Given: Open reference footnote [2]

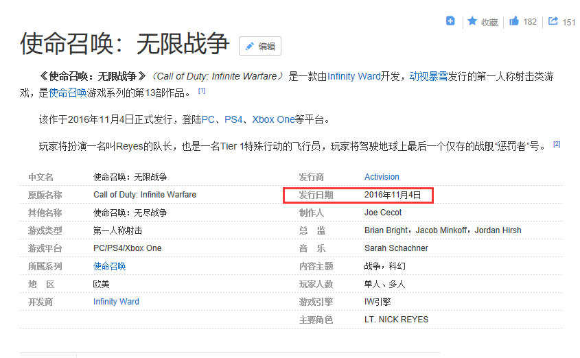Looking at the screenshot, I should pos(557,144).
